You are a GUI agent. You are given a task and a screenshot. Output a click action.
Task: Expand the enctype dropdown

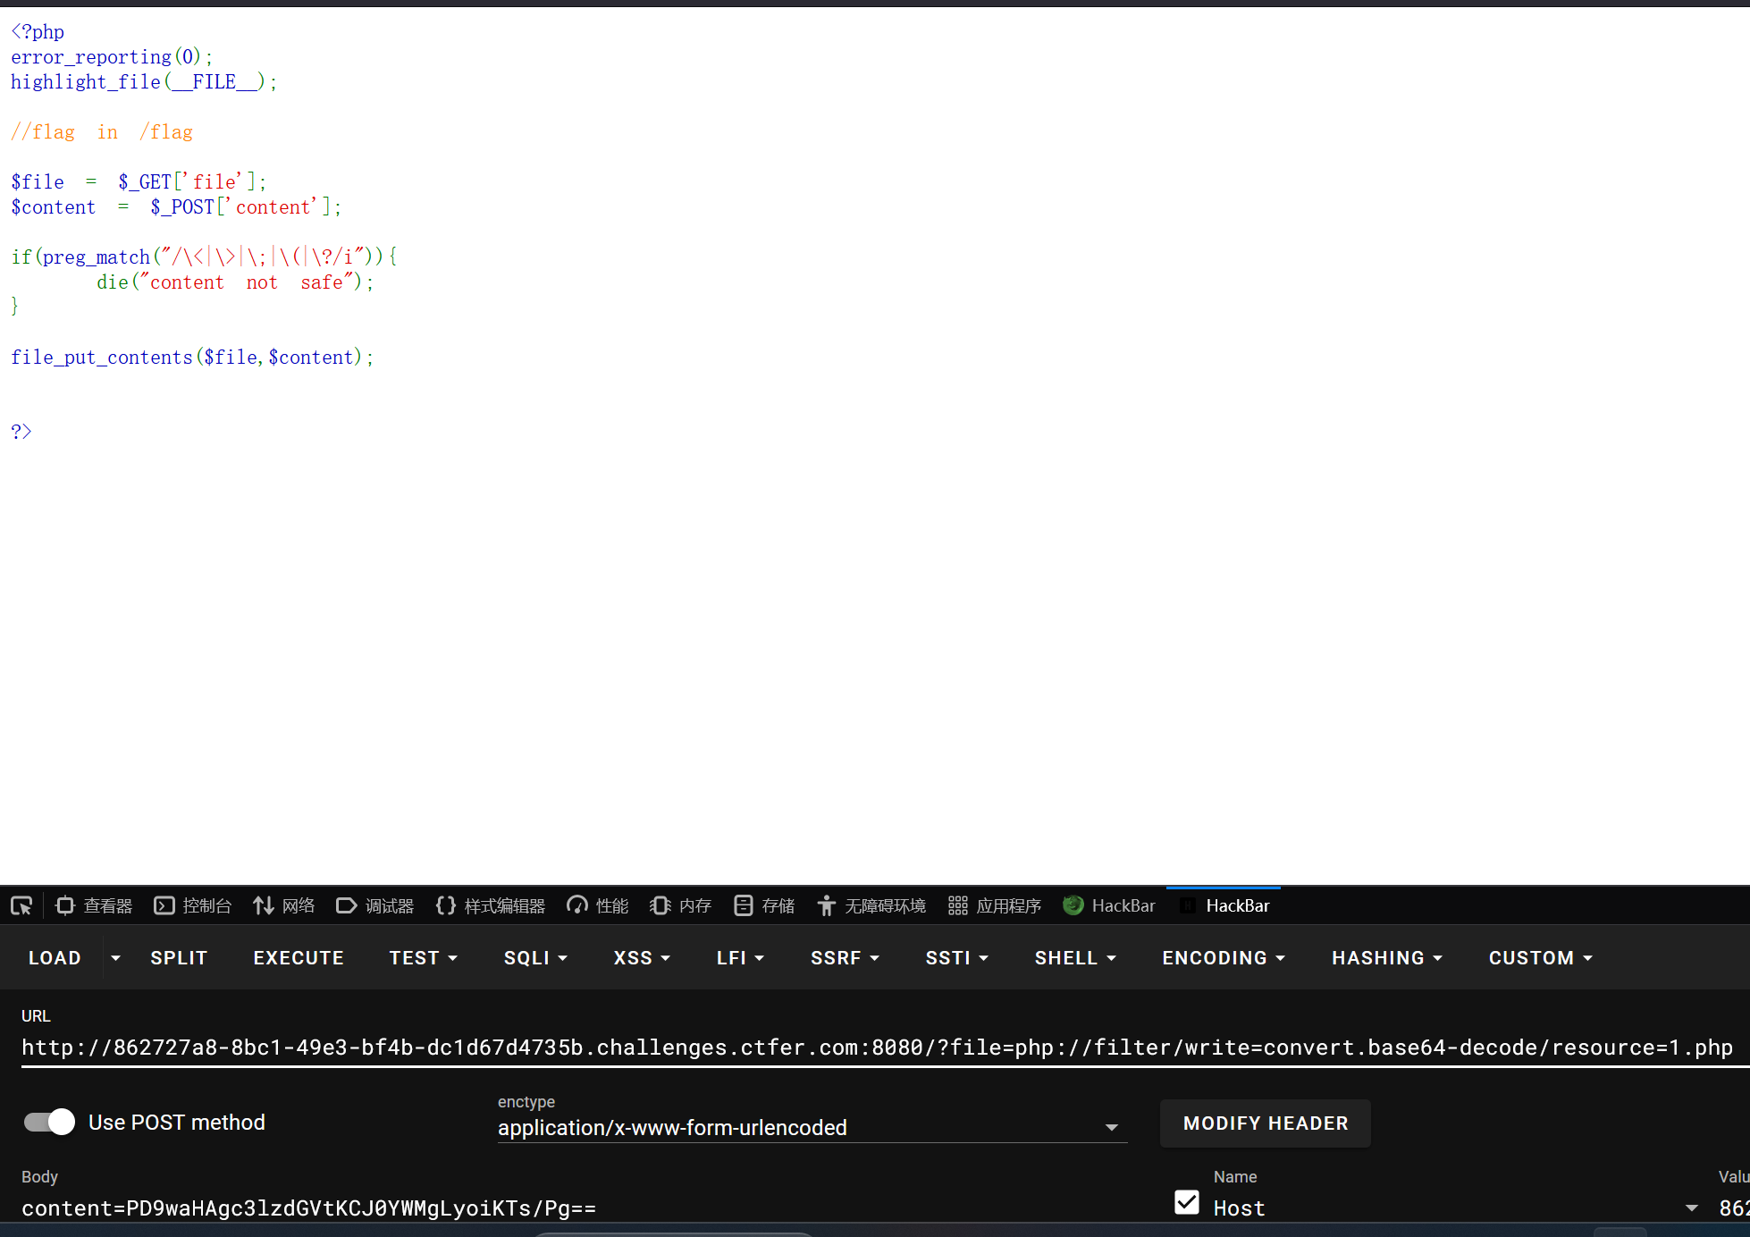click(x=1111, y=1127)
